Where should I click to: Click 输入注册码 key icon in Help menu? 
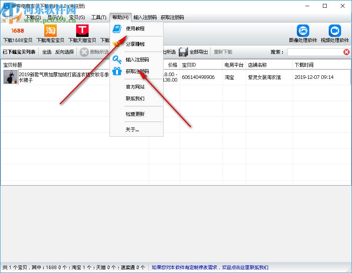(117, 60)
